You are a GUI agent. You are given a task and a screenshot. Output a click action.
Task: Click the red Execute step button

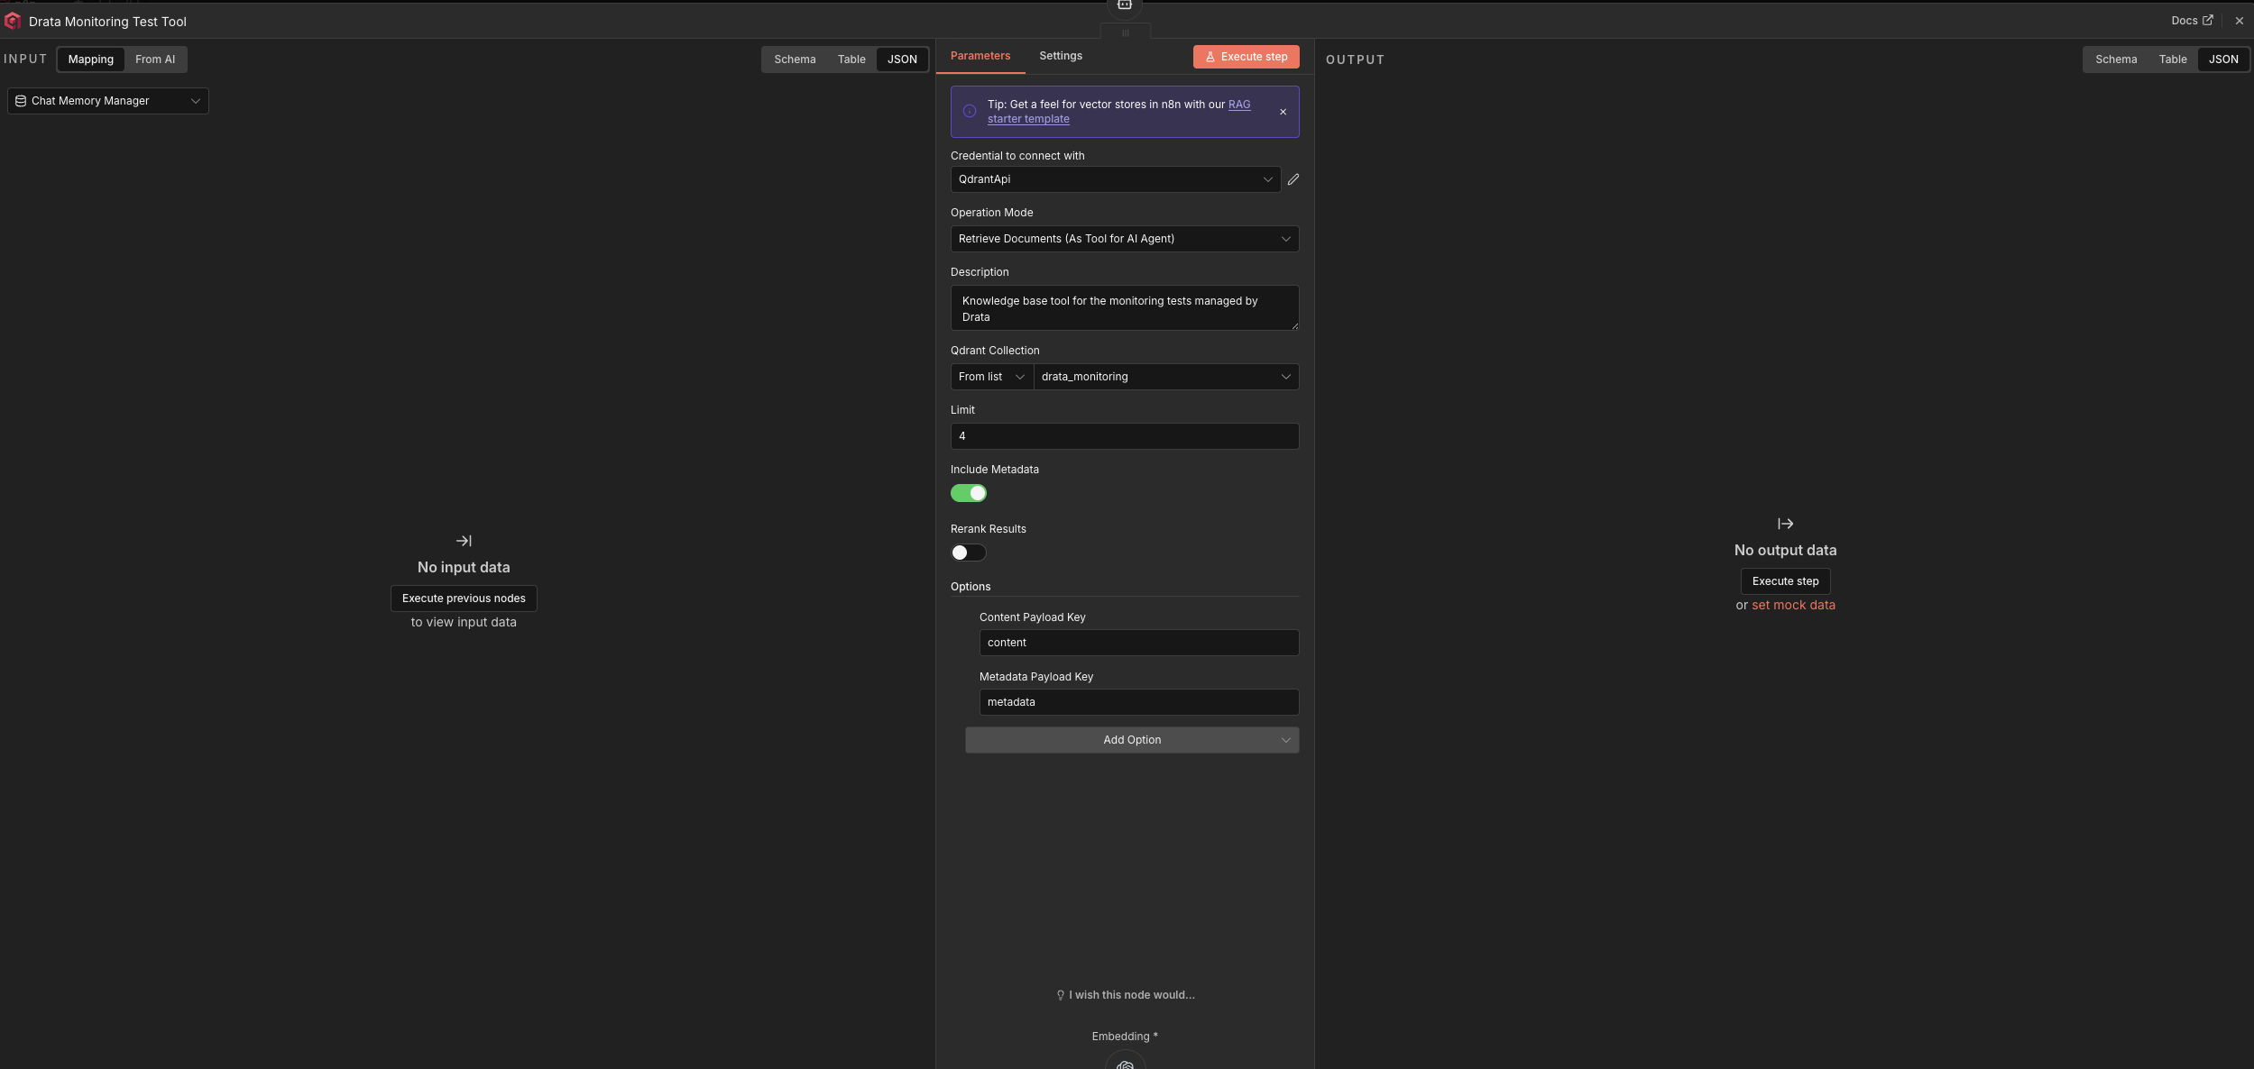[1246, 57]
